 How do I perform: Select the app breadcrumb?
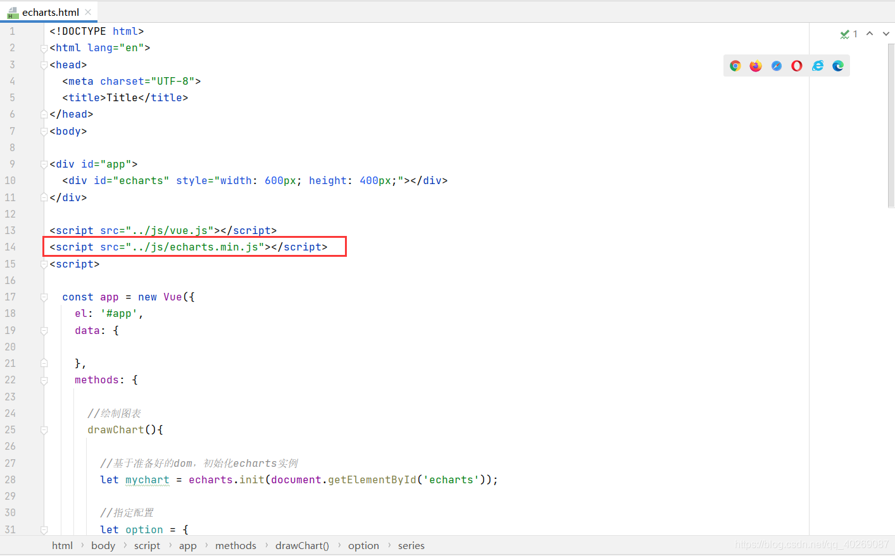click(187, 545)
